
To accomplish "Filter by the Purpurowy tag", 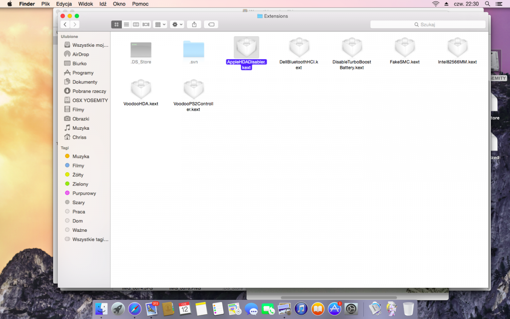I will click(x=80, y=193).
